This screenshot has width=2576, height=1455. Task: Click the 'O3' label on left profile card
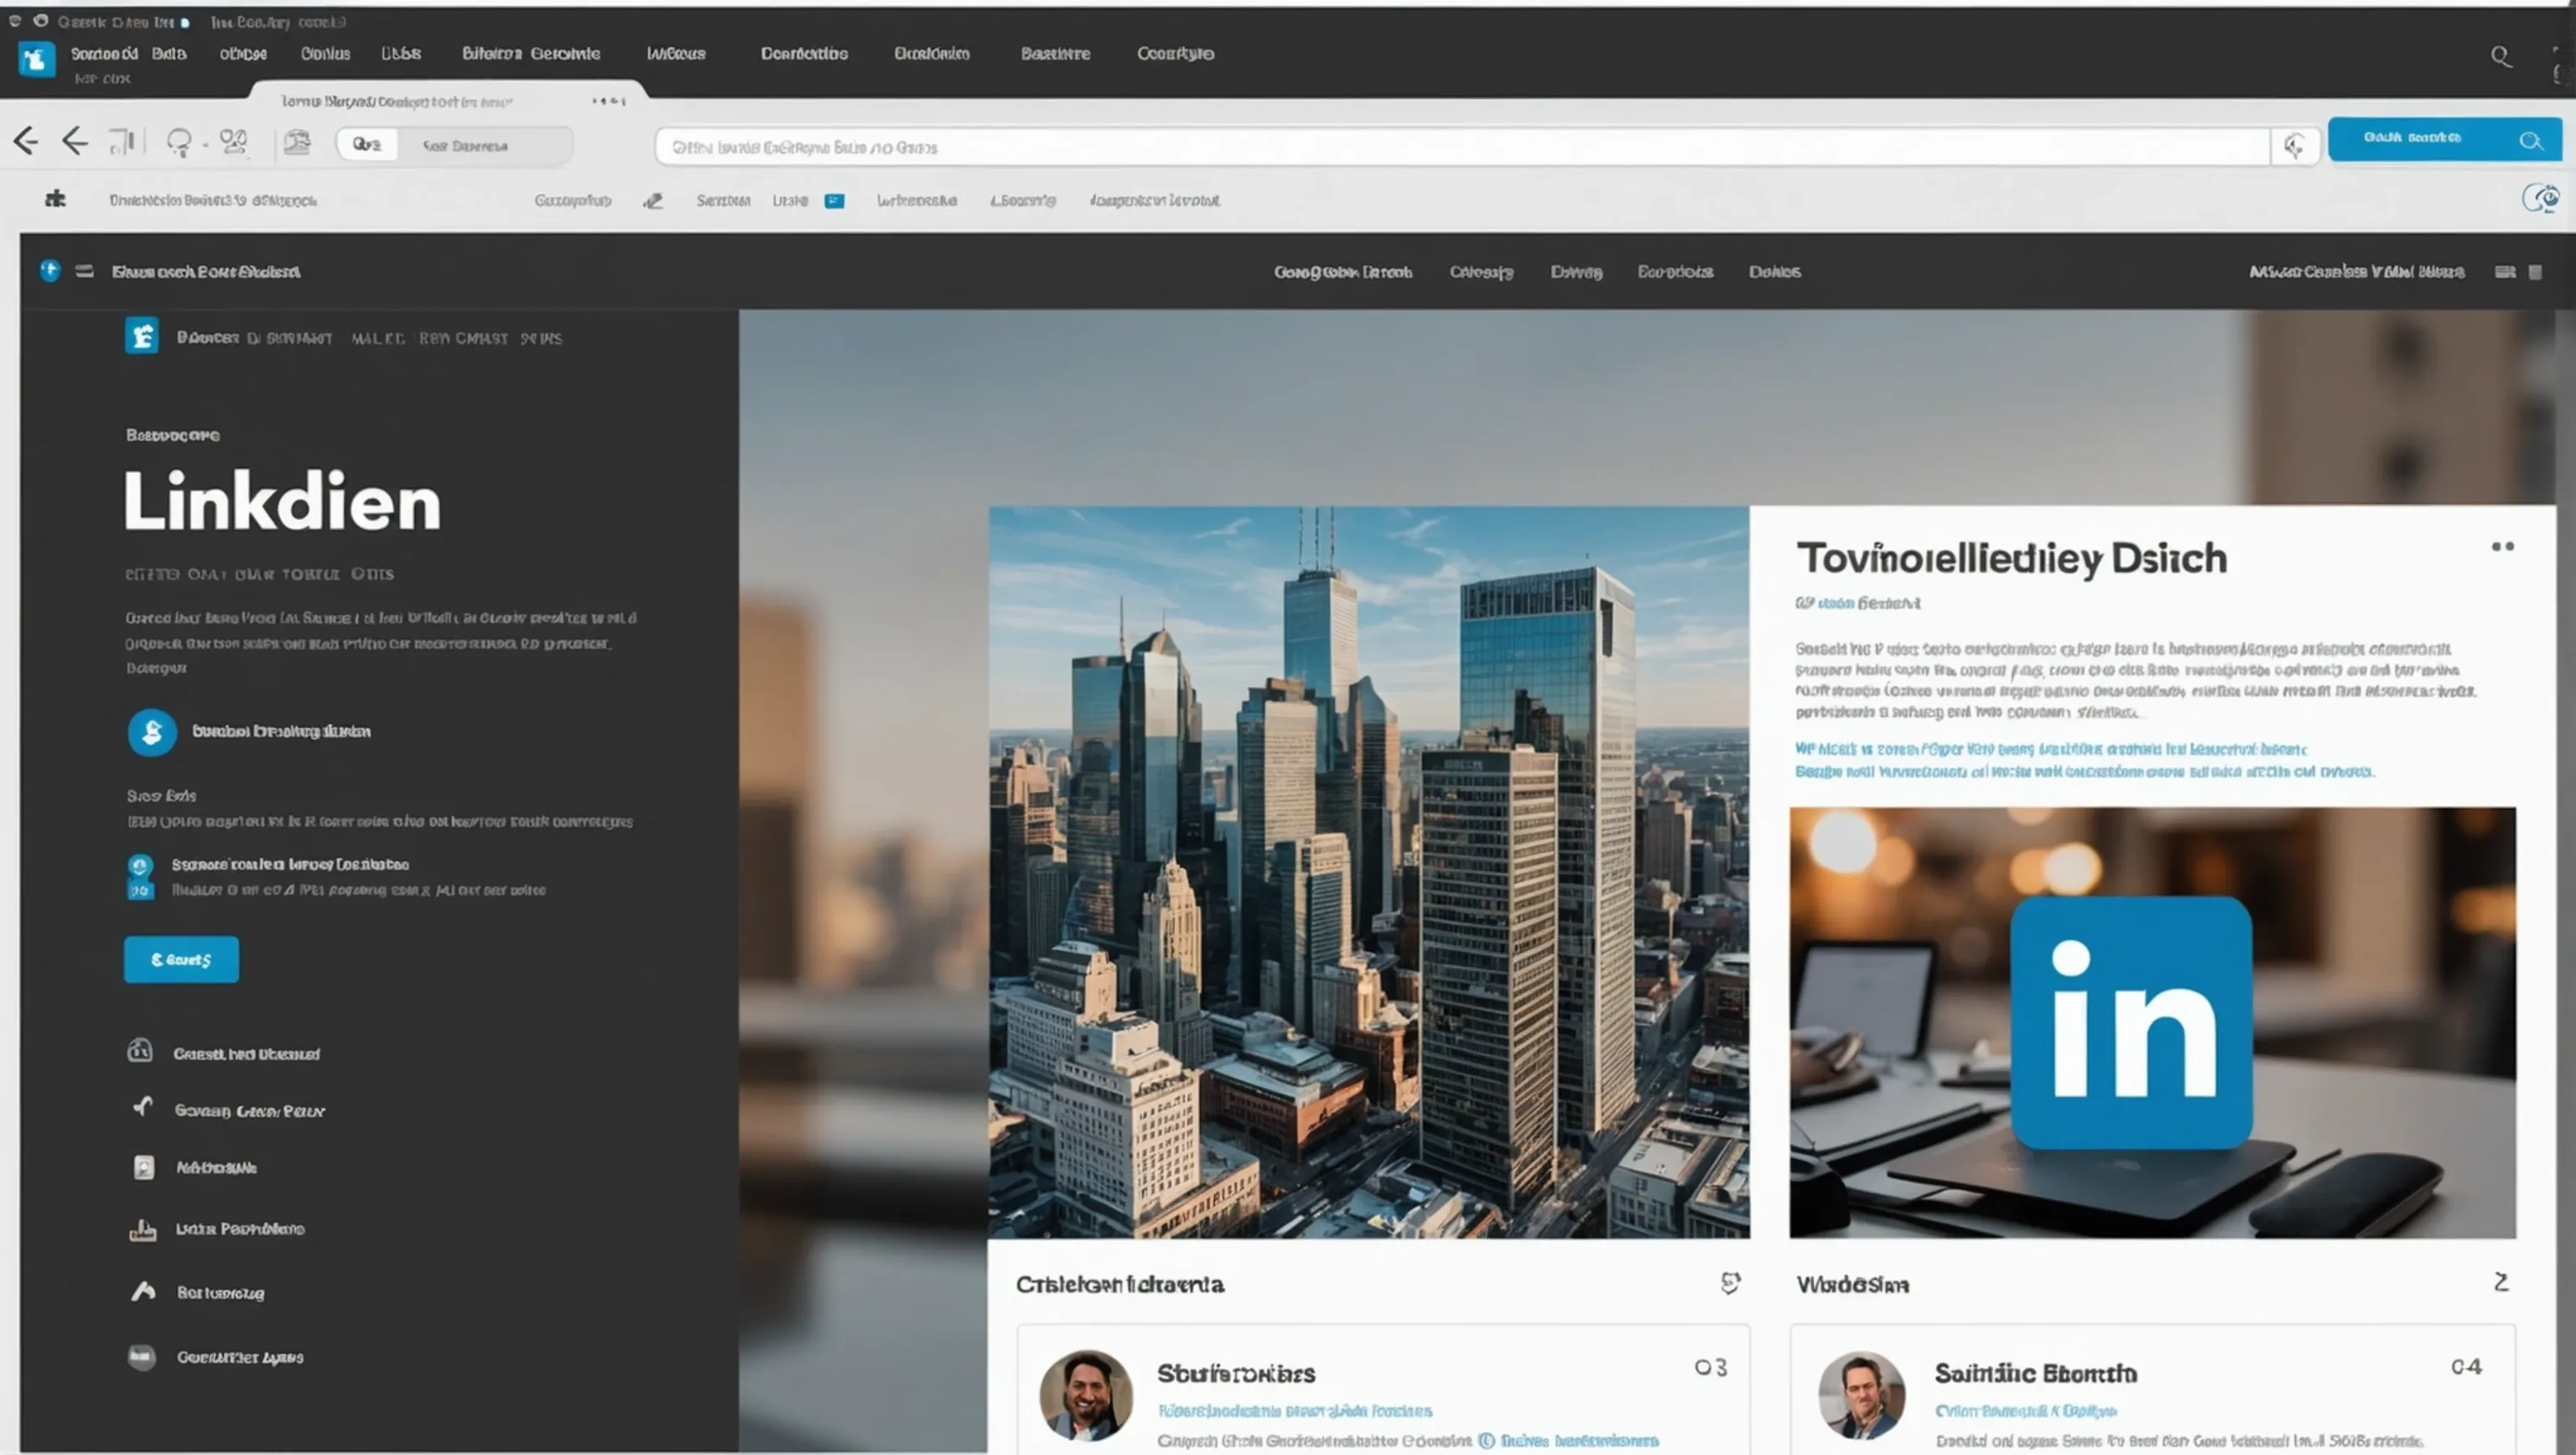point(1710,1367)
